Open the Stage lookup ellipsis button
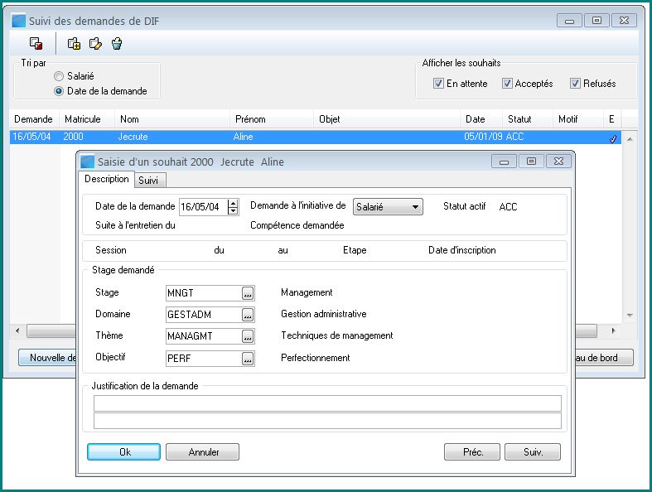The height and width of the screenshot is (492, 652). [247, 293]
